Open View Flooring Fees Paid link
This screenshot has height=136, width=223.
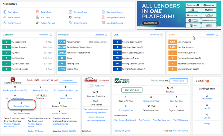point(96,113)
